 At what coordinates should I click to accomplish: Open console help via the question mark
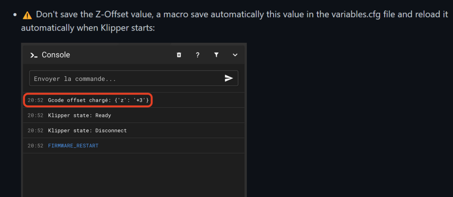point(198,55)
